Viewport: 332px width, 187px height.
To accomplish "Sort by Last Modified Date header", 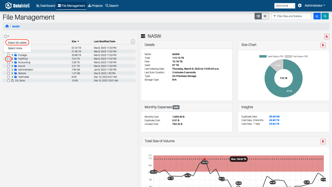I will pos(105,41).
